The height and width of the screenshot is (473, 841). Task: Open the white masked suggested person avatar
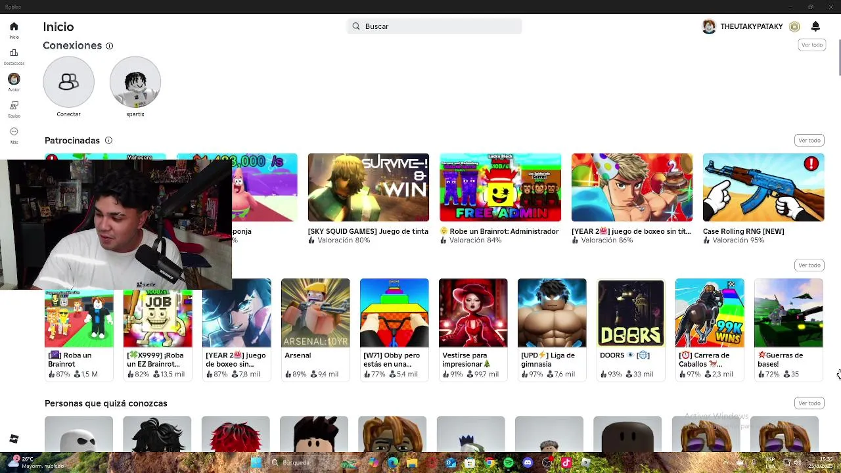tap(78, 434)
